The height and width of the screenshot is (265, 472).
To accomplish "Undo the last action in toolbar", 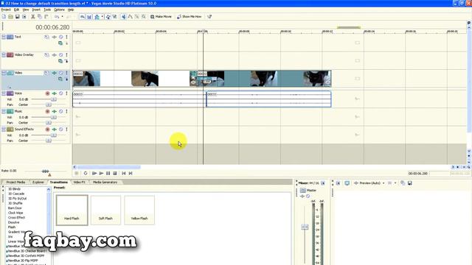I will pos(57,17).
